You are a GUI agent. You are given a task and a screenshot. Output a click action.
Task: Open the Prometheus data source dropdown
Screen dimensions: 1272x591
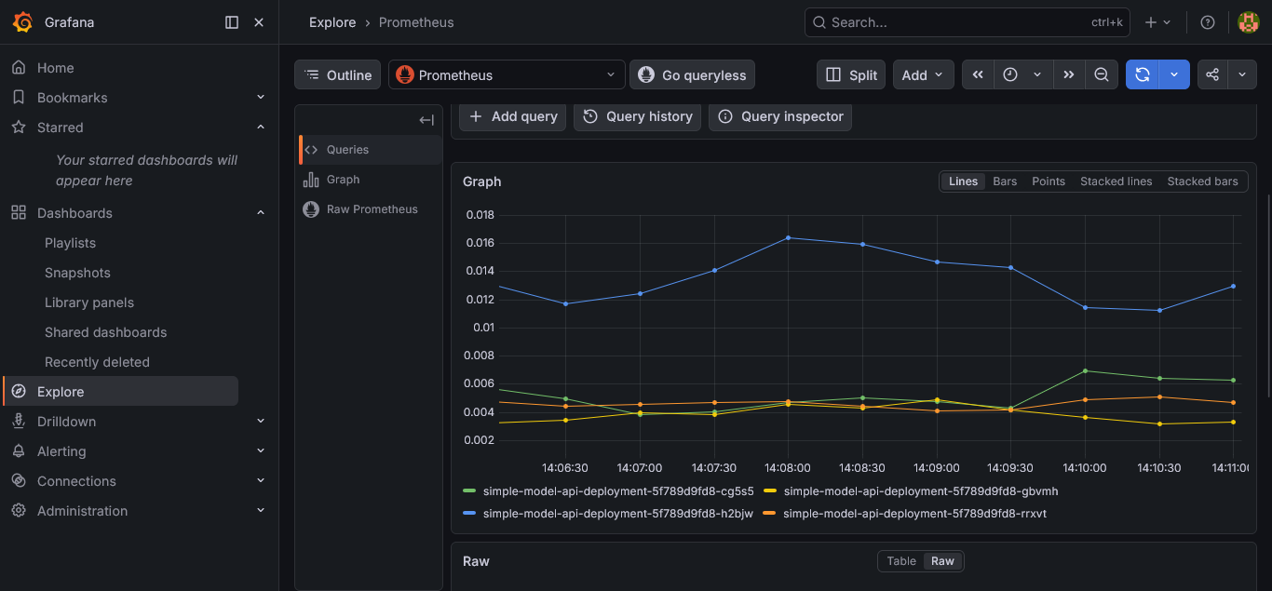[507, 75]
